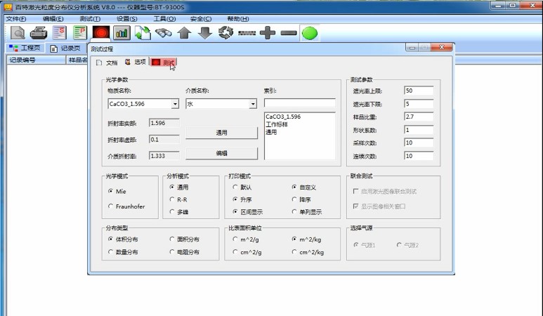This screenshot has width=543, height=316.
Task: Select the Fraunhofer optical mode
Action: (111, 206)
